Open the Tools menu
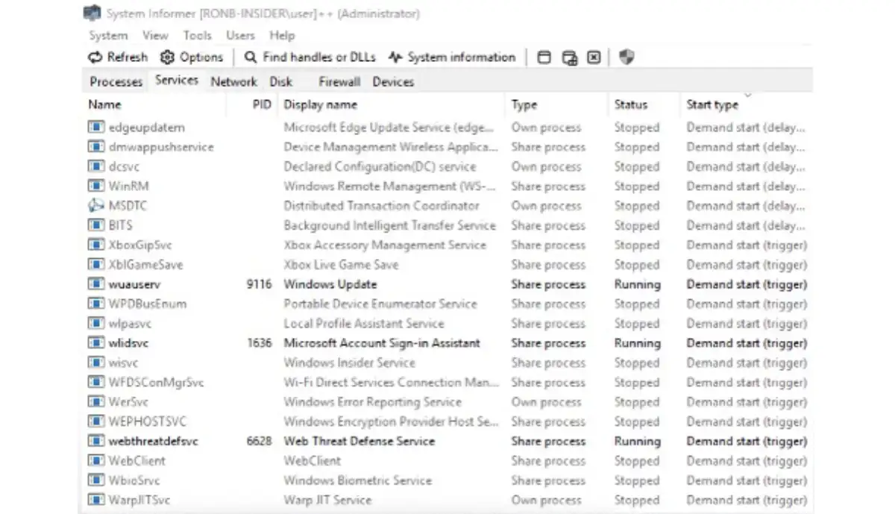The height and width of the screenshot is (514, 895). (x=197, y=35)
